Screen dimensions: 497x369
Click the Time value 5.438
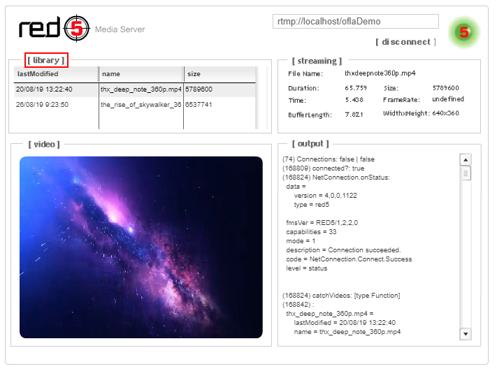(x=354, y=100)
